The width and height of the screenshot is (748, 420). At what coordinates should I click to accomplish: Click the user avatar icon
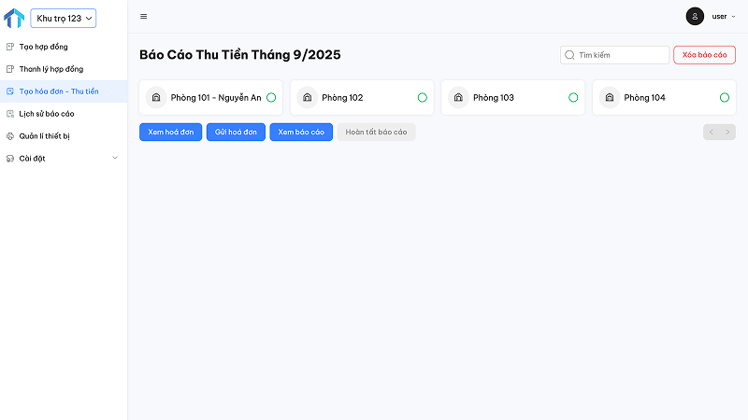pos(695,17)
